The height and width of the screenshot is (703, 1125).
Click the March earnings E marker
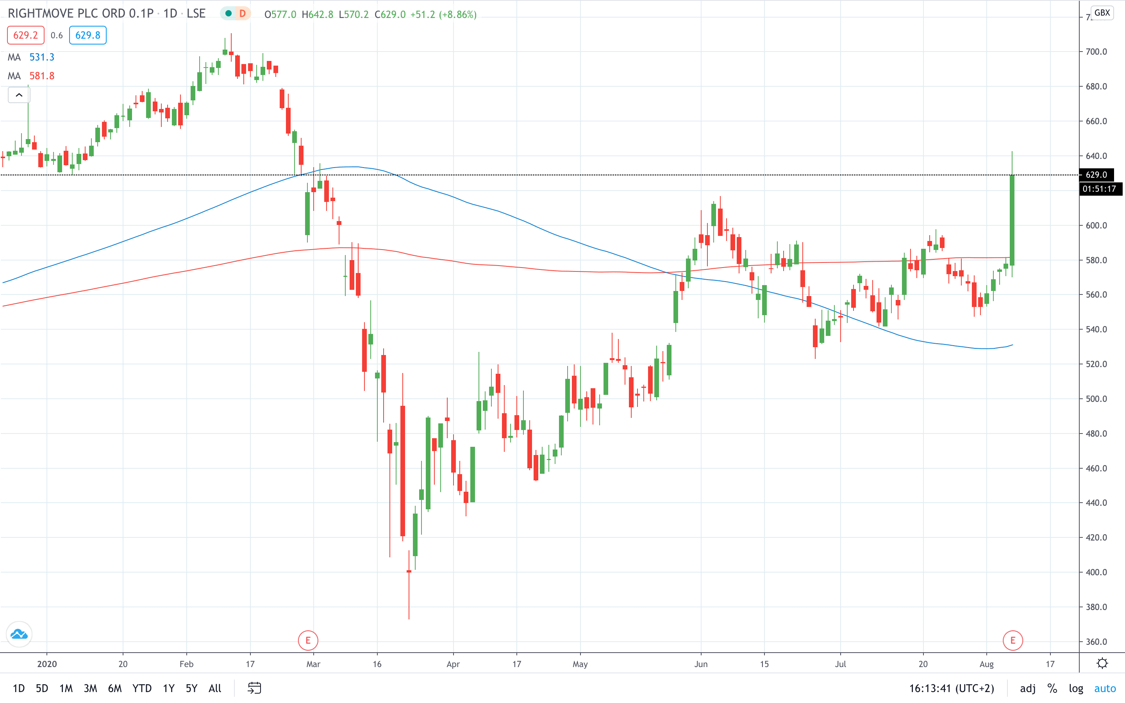[x=308, y=641]
